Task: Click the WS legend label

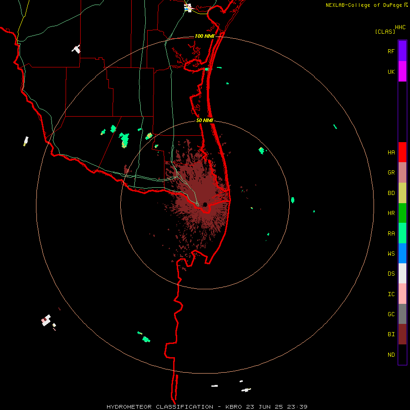Action: coord(391,253)
